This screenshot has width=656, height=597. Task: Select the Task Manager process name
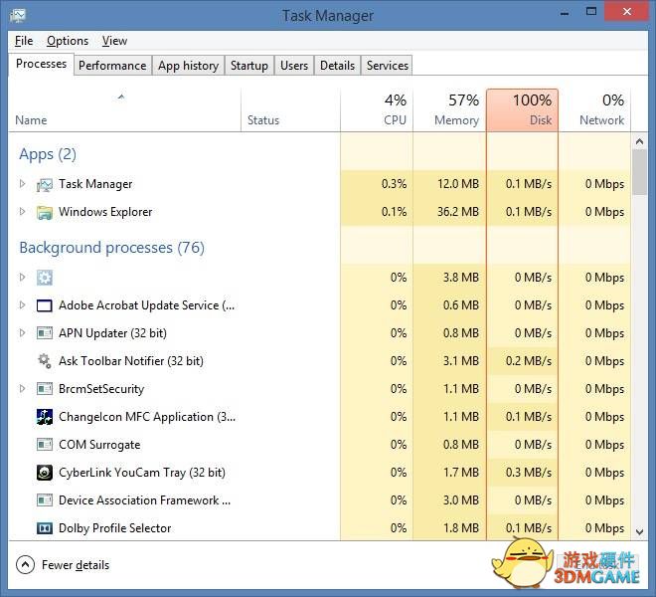point(95,184)
